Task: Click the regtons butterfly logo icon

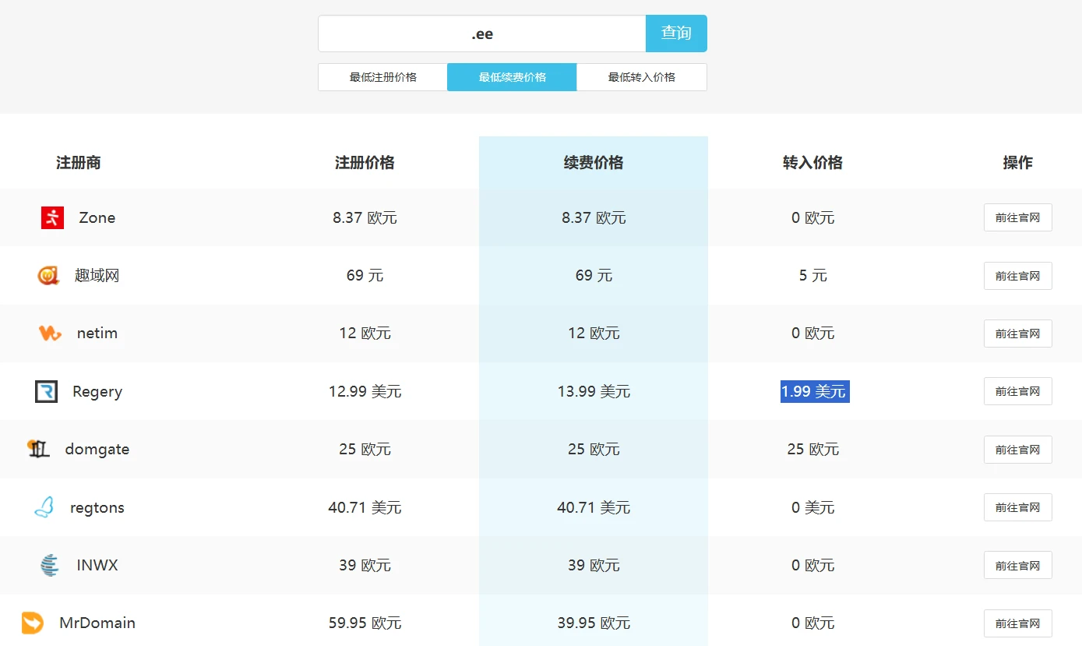Action: point(44,507)
